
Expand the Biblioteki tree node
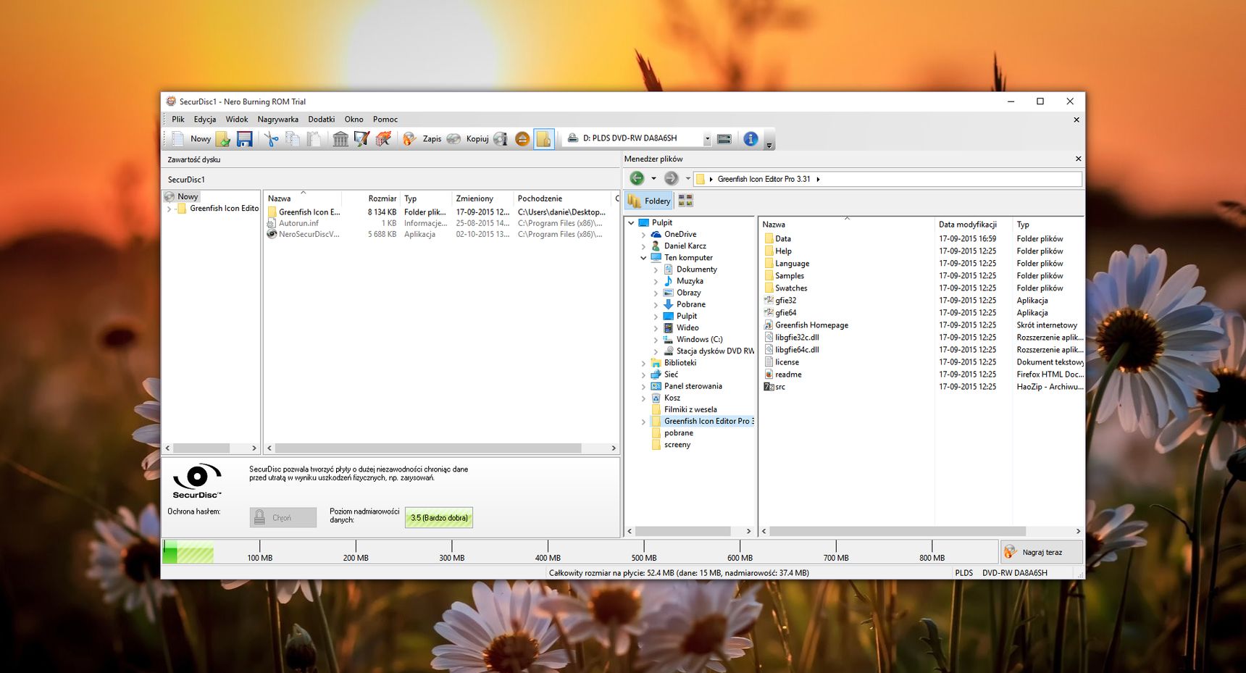click(643, 363)
